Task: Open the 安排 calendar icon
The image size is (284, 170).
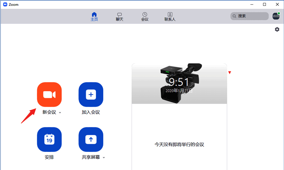Action: (x=49, y=139)
